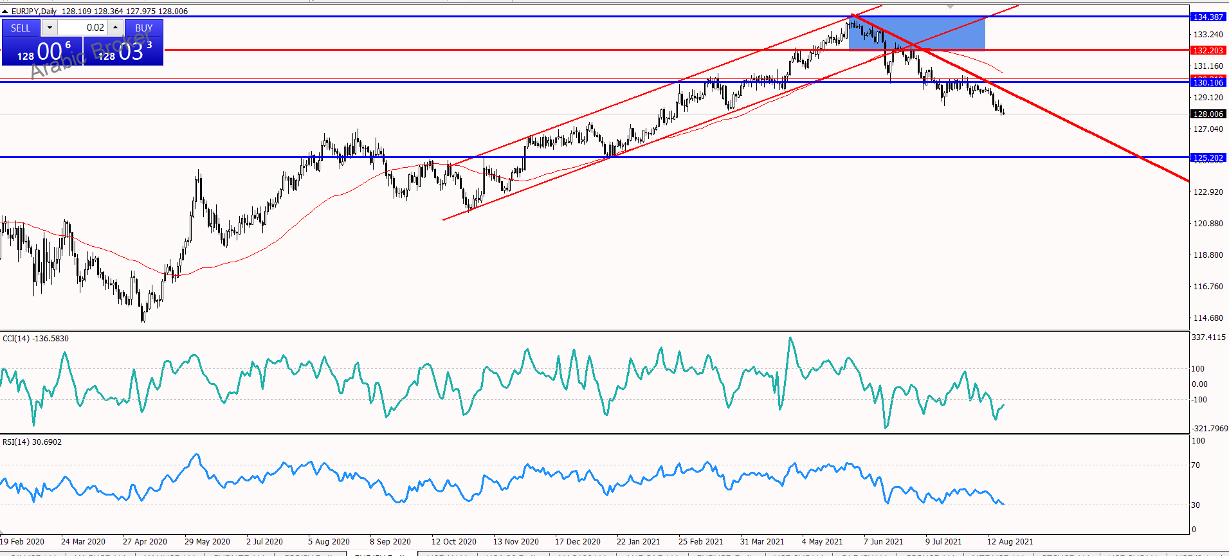Click the 12 Aug 2021 date label

pyautogui.click(x=1010, y=541)
